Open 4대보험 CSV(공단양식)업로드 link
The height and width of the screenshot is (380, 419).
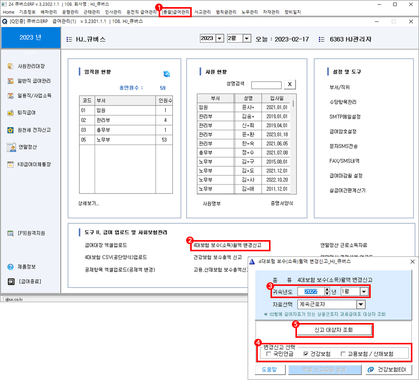[116, 257]
